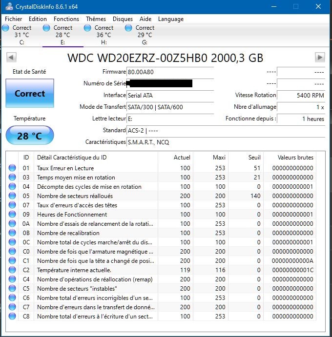Click the Correct health status button
This screenshot has height=337, width=332.
(x=30, y=93)
